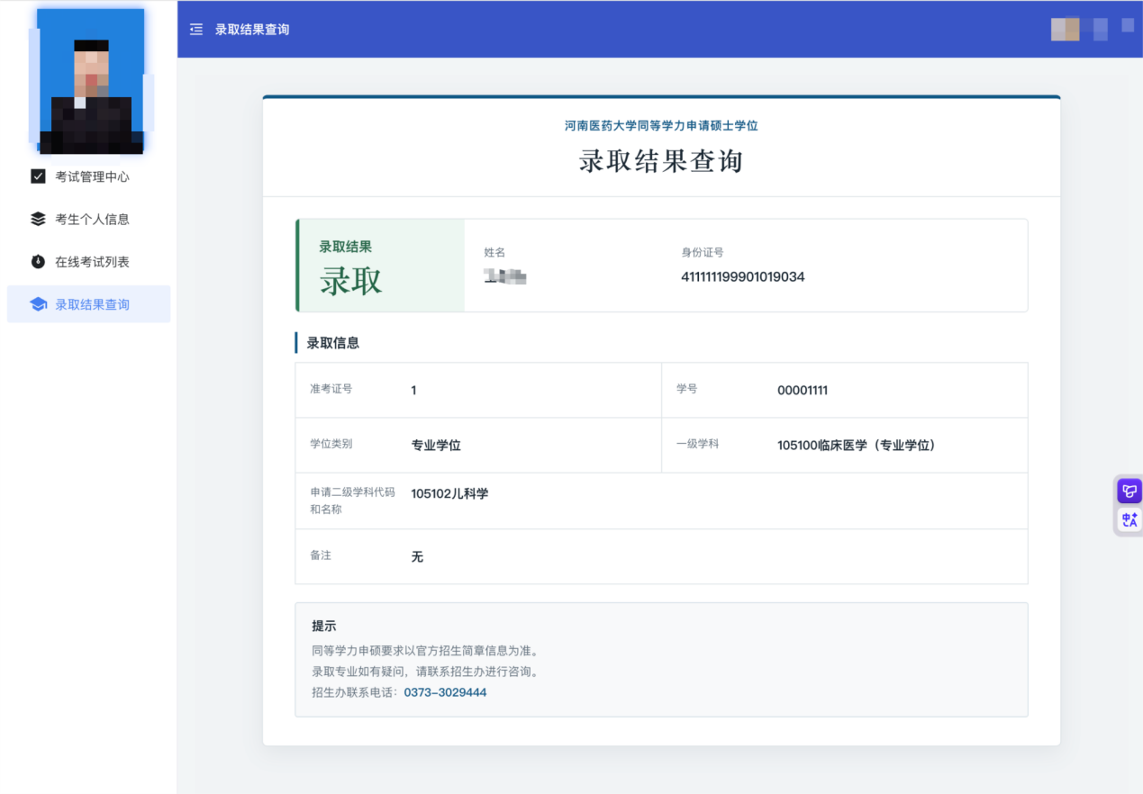
Task: Click the phone number 0373-3029444
Action: click(445, 692)
